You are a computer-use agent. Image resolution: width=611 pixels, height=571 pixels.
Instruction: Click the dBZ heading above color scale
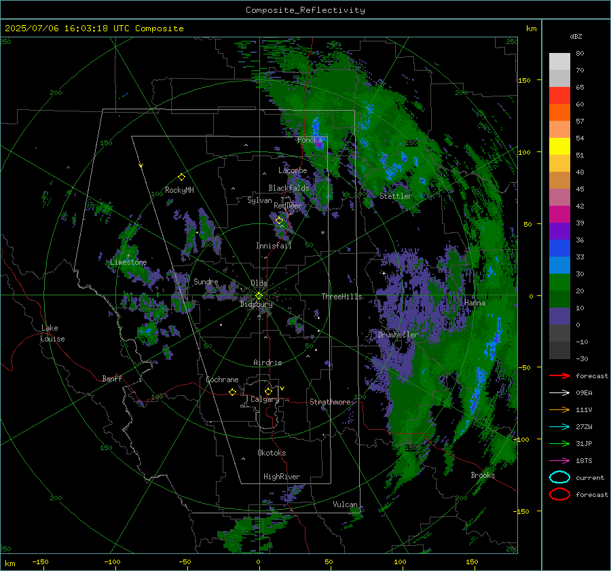[x=576, y=36]
